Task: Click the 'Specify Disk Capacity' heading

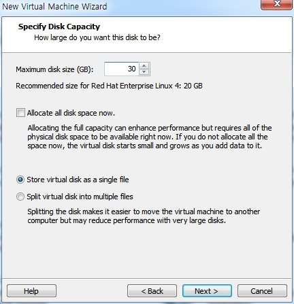Action: click(x=59, y=27)
